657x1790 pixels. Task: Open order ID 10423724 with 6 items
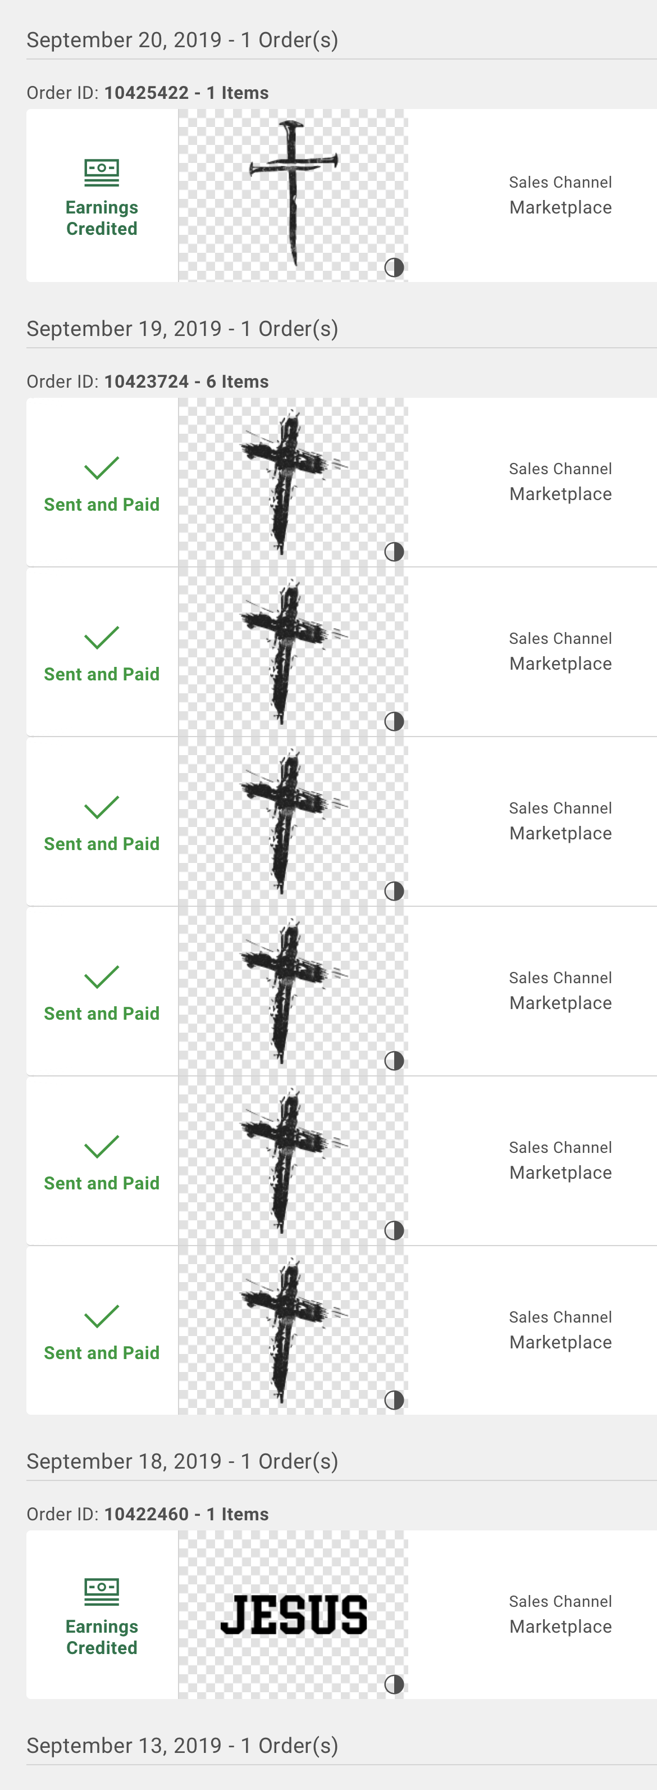(x=147, y=381)
